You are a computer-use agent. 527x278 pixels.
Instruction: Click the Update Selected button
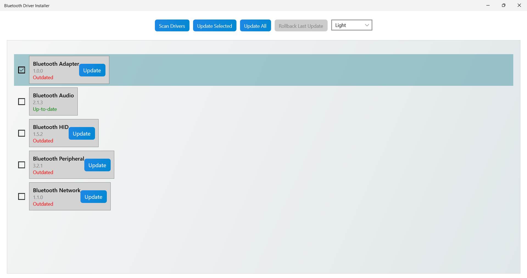[214, 25]
